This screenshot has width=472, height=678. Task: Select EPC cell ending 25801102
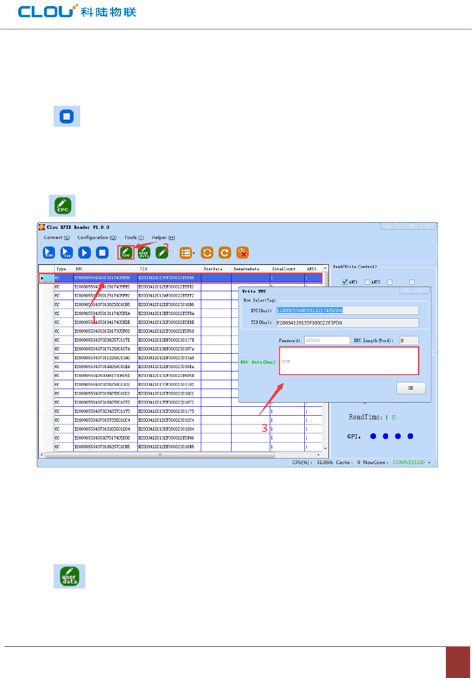point(105,385)
